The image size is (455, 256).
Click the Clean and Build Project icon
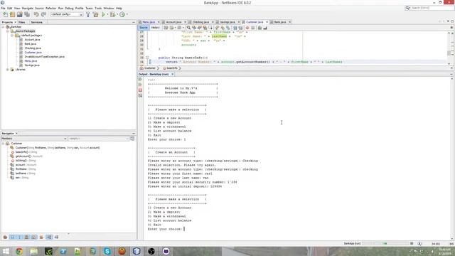pyautogui.click(x=95, y=14)
